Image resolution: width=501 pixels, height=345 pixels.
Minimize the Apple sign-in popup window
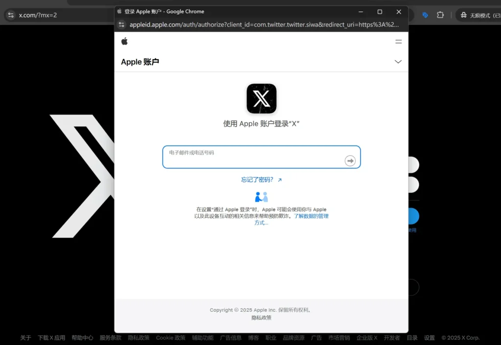click(361, 12)
